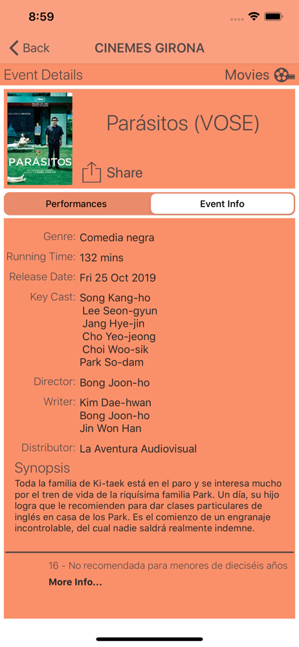Tap the Share label text
The image size is (299, 647).
point(125,173)
